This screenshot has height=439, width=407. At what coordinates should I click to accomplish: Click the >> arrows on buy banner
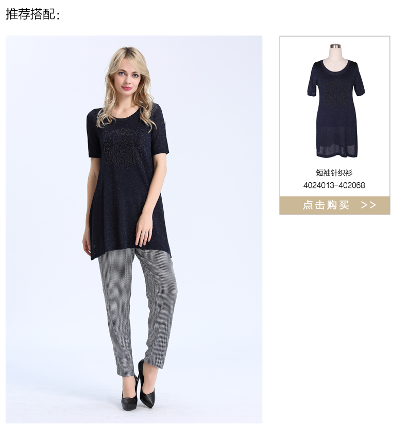(368, 205)
